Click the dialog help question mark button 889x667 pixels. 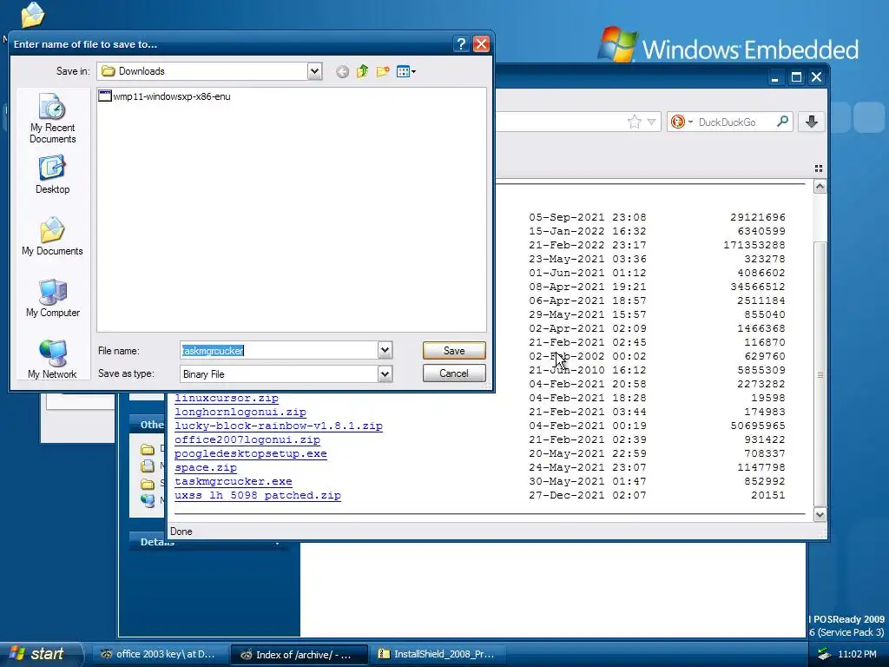(x=461, y=44)
